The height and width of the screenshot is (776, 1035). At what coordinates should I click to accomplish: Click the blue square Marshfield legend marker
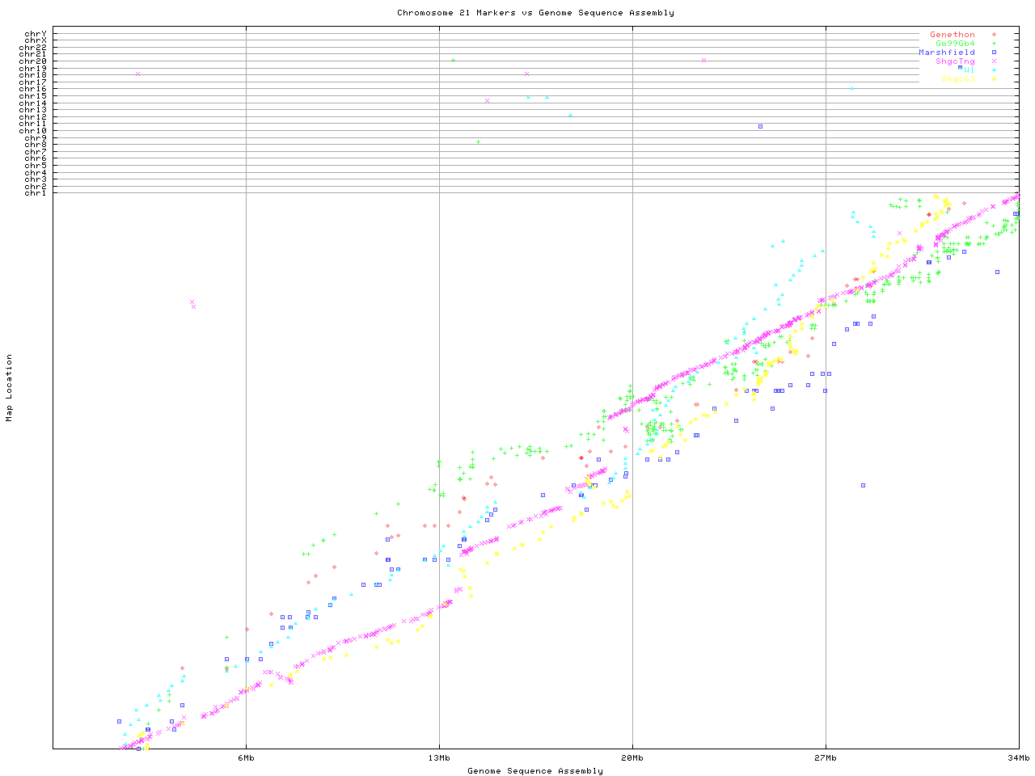coord(994,53)
